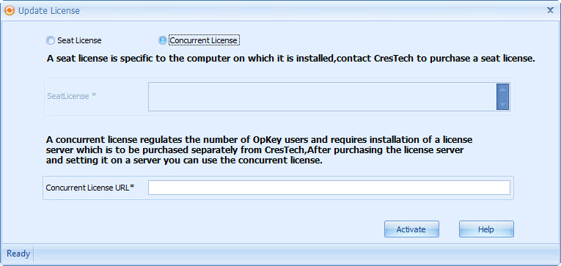
Task: Click inside the SeatLicense text area
Action: click(x=323, y=97)
